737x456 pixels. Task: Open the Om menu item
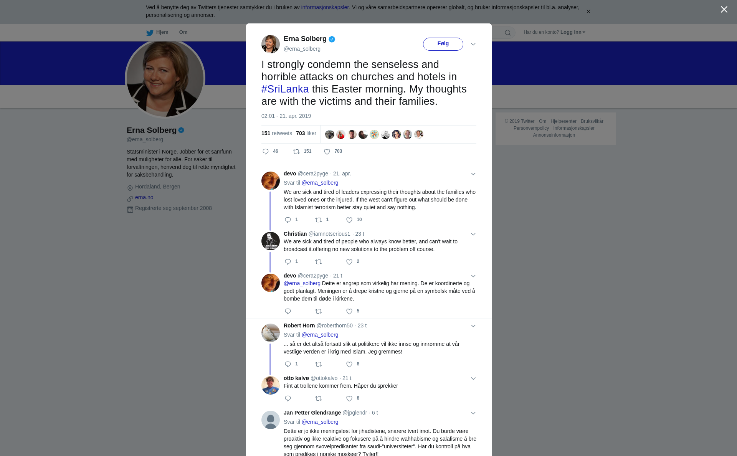point(183,32)
